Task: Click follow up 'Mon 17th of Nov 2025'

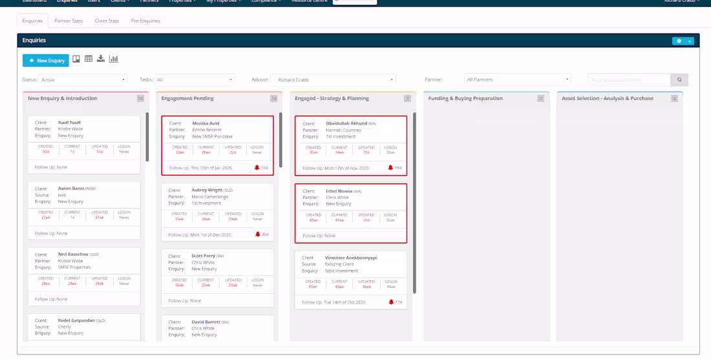Action: (346, 168)
